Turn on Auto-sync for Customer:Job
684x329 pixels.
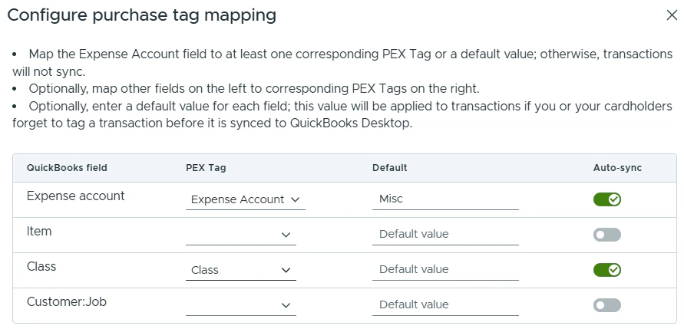coord(606,305)
